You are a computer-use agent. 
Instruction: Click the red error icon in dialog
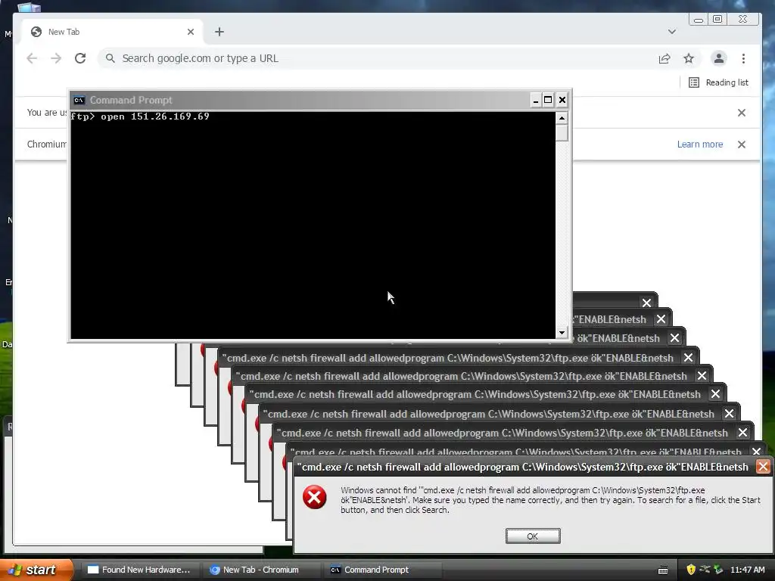pos(315,497)
